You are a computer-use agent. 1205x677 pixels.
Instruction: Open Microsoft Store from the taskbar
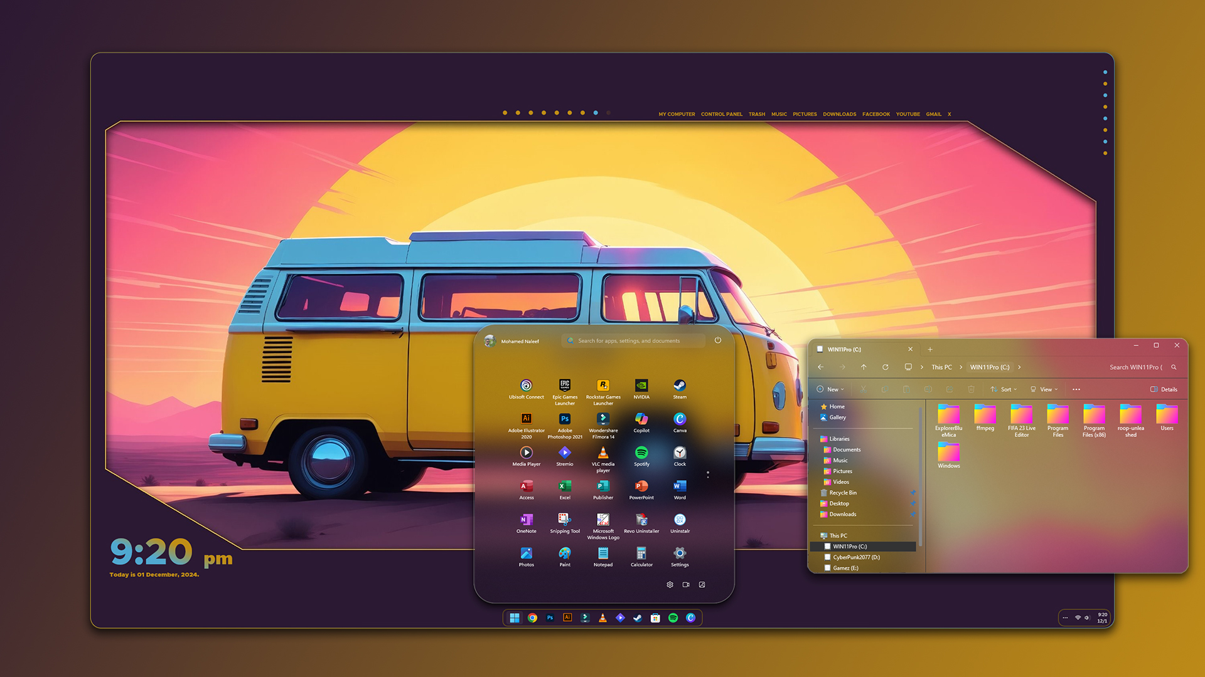[655, 618]
